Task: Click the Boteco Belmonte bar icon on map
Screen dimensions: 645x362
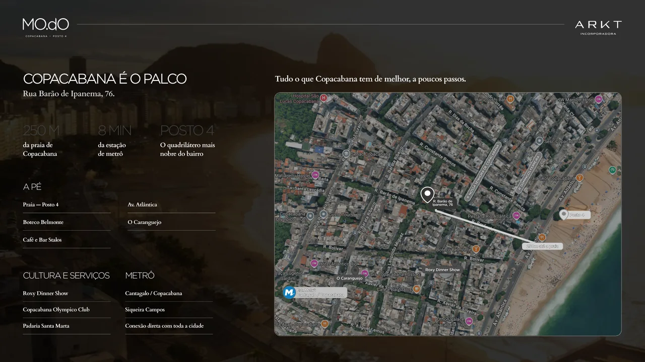Action: (476, 249)
